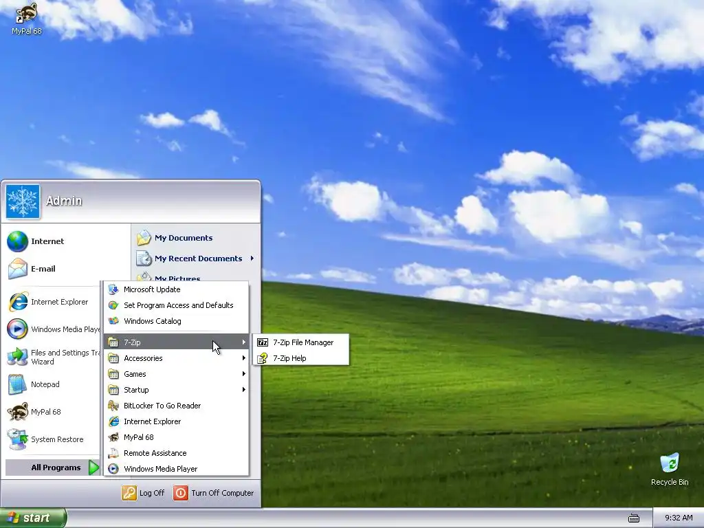Click the on-screen keyboard tray icon
704x528 pixels.
[x=633, y=518]
